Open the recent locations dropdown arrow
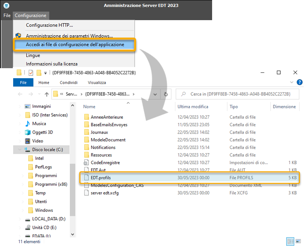Viewport: 304px width, 246px height. pos(40,94)
